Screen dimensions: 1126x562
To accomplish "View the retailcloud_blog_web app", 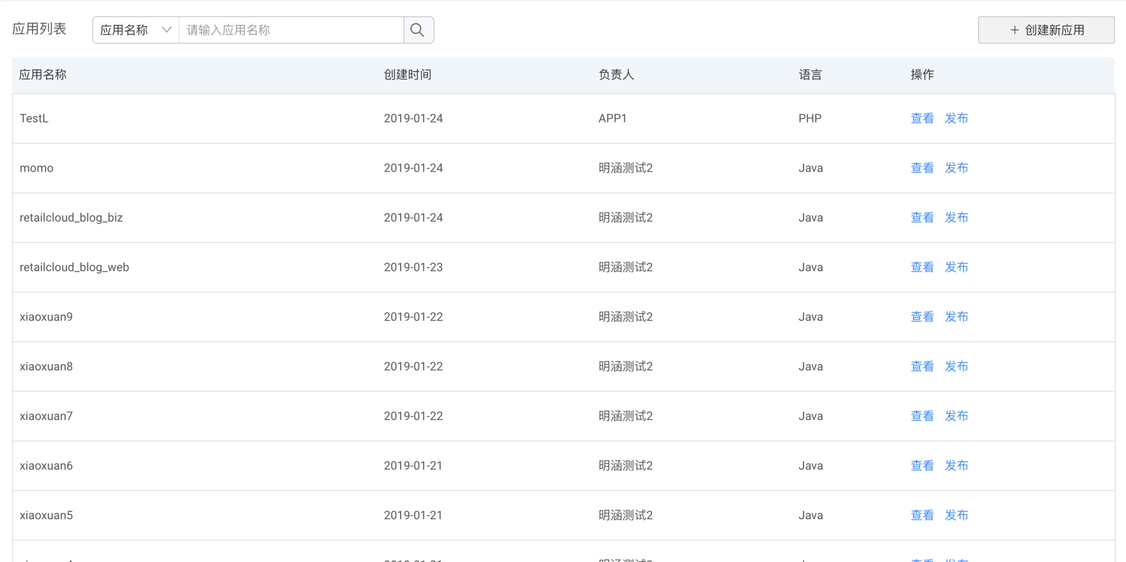I will [x=922, y=267].
